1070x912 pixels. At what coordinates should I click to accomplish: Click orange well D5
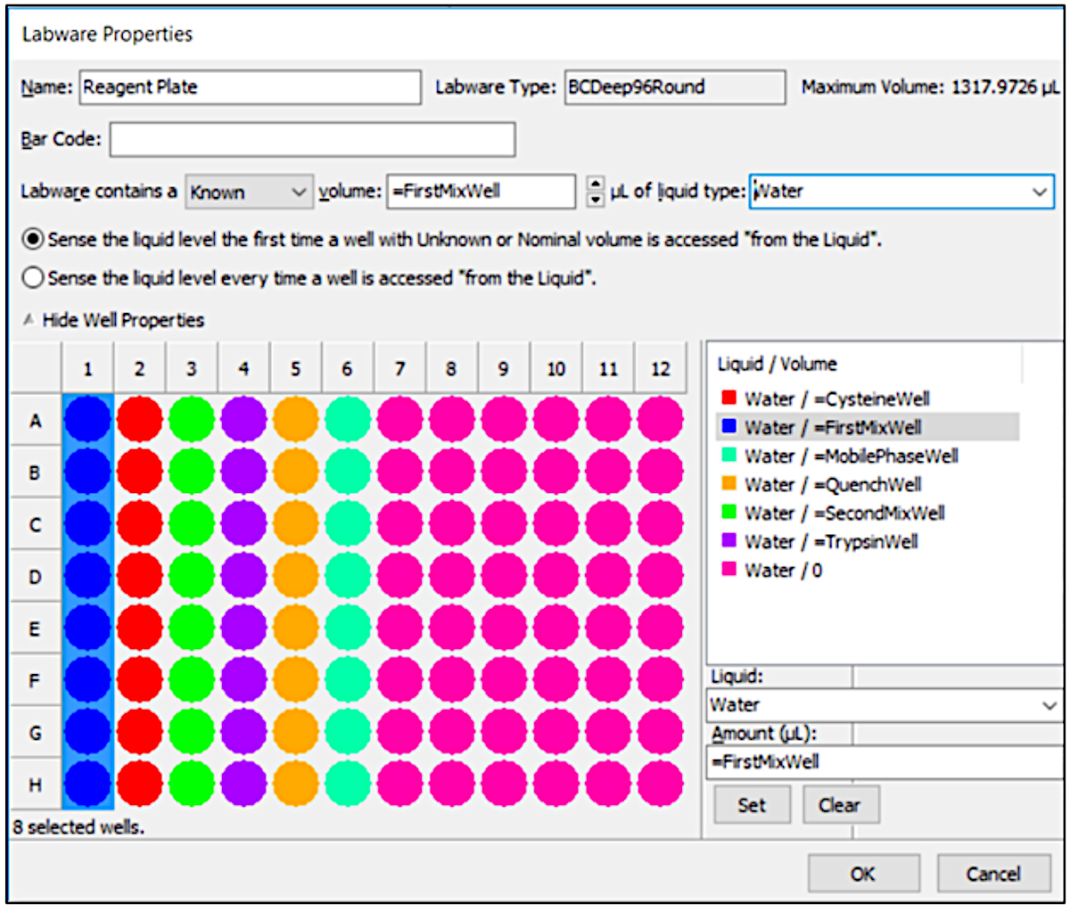pyautogui.click(x=295, y=577)
